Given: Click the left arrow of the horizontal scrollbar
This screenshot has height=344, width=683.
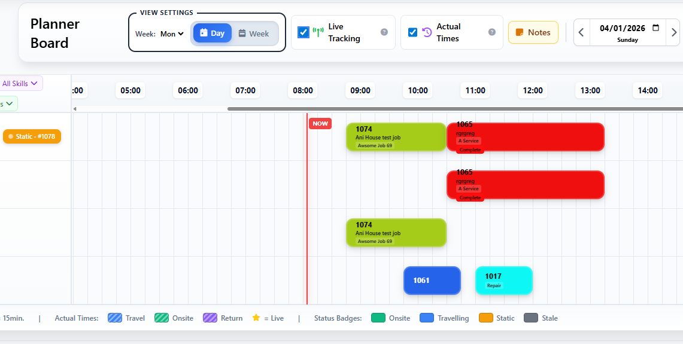Looking at the screenshot, I should [75, 109].
